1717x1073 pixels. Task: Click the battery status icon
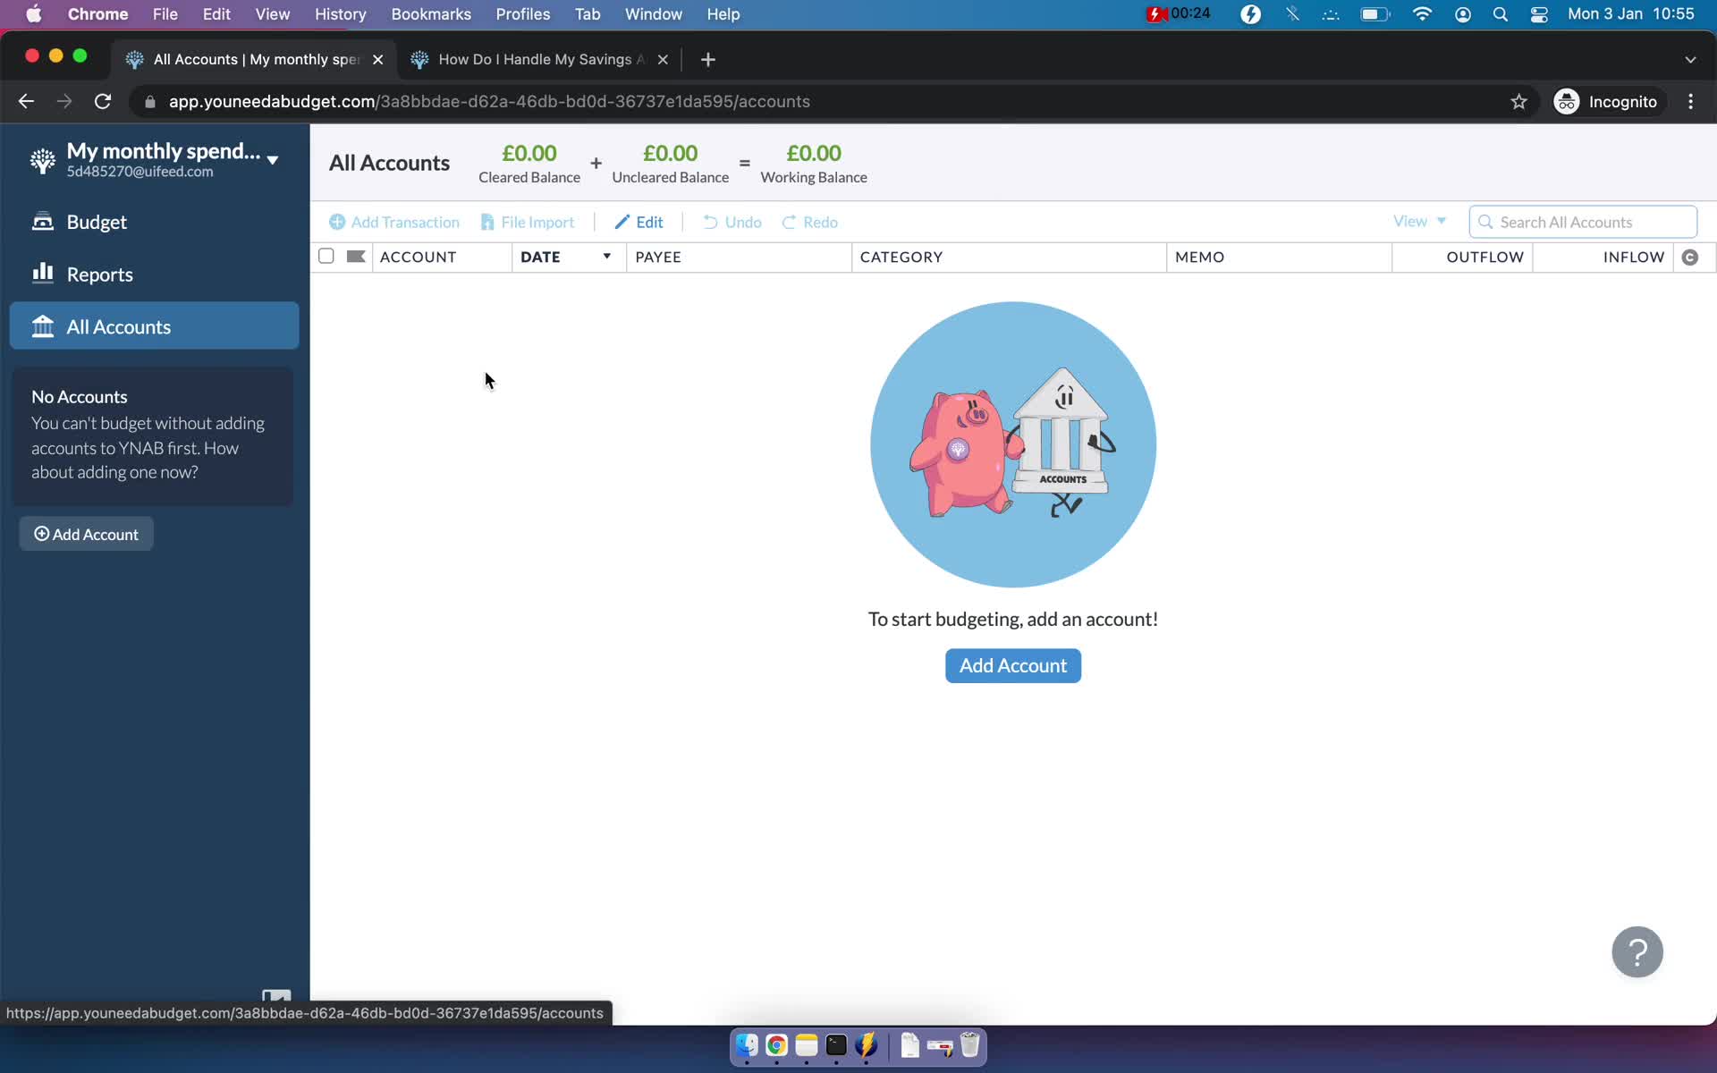pos(1375,13)
